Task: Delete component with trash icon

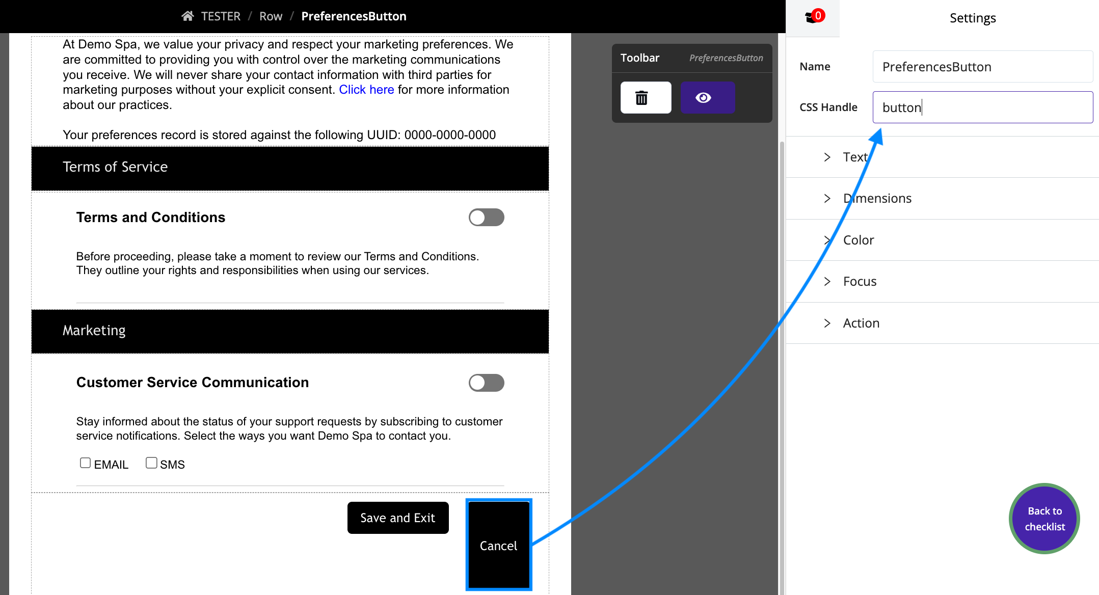Action: (x=646, y=97)
